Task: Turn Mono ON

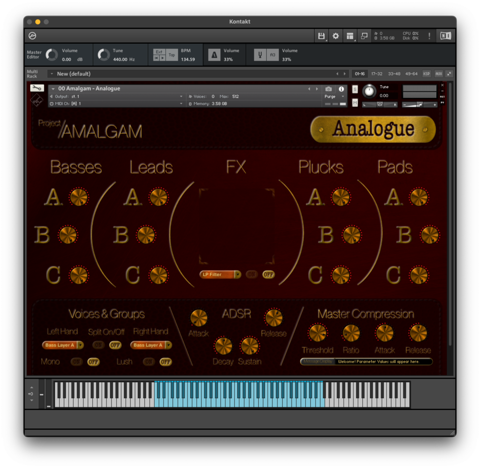Action: click(x=76, y=362)
